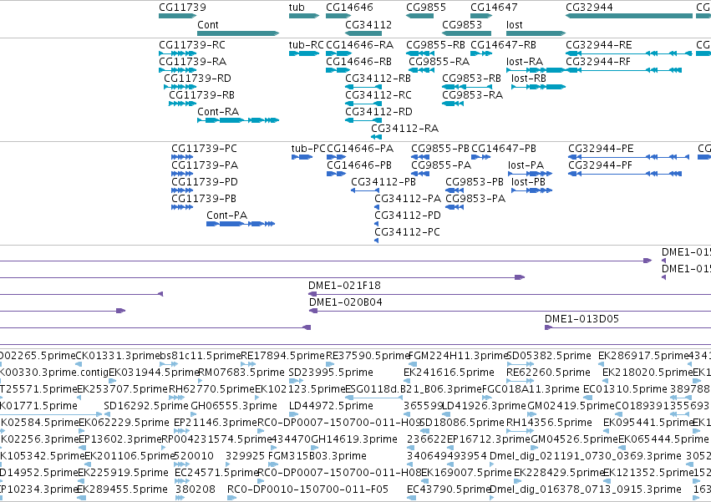Click transcript CG14647-RB
711x502 pixels.
tap(481, 53)
